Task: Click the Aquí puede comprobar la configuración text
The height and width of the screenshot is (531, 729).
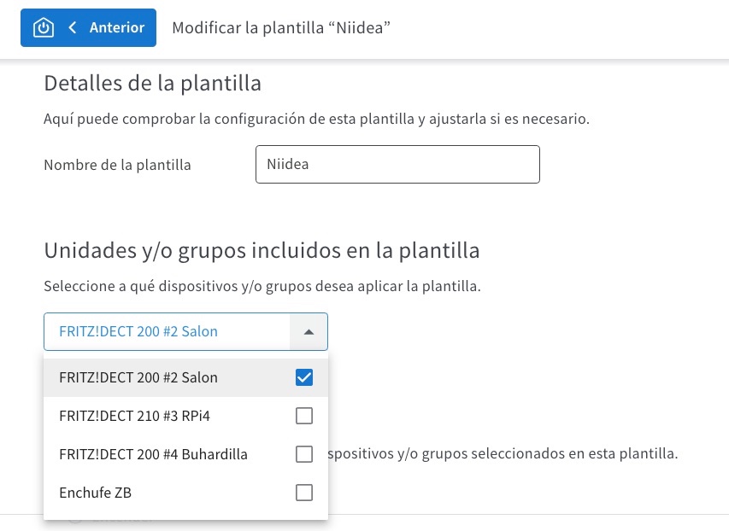Action: [x=316, y=119]
